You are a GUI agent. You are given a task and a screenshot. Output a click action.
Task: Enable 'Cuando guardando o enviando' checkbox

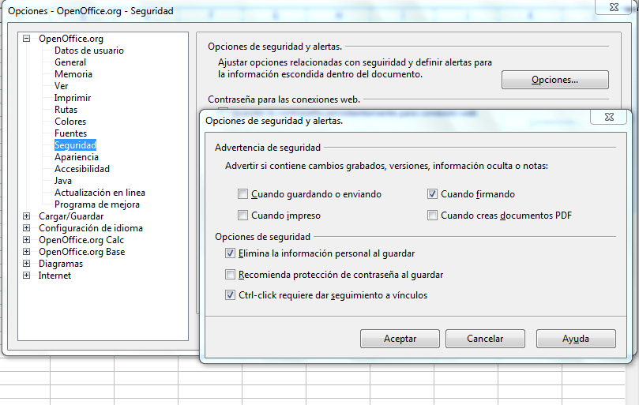pyautogui.click(x=243, y=194)
